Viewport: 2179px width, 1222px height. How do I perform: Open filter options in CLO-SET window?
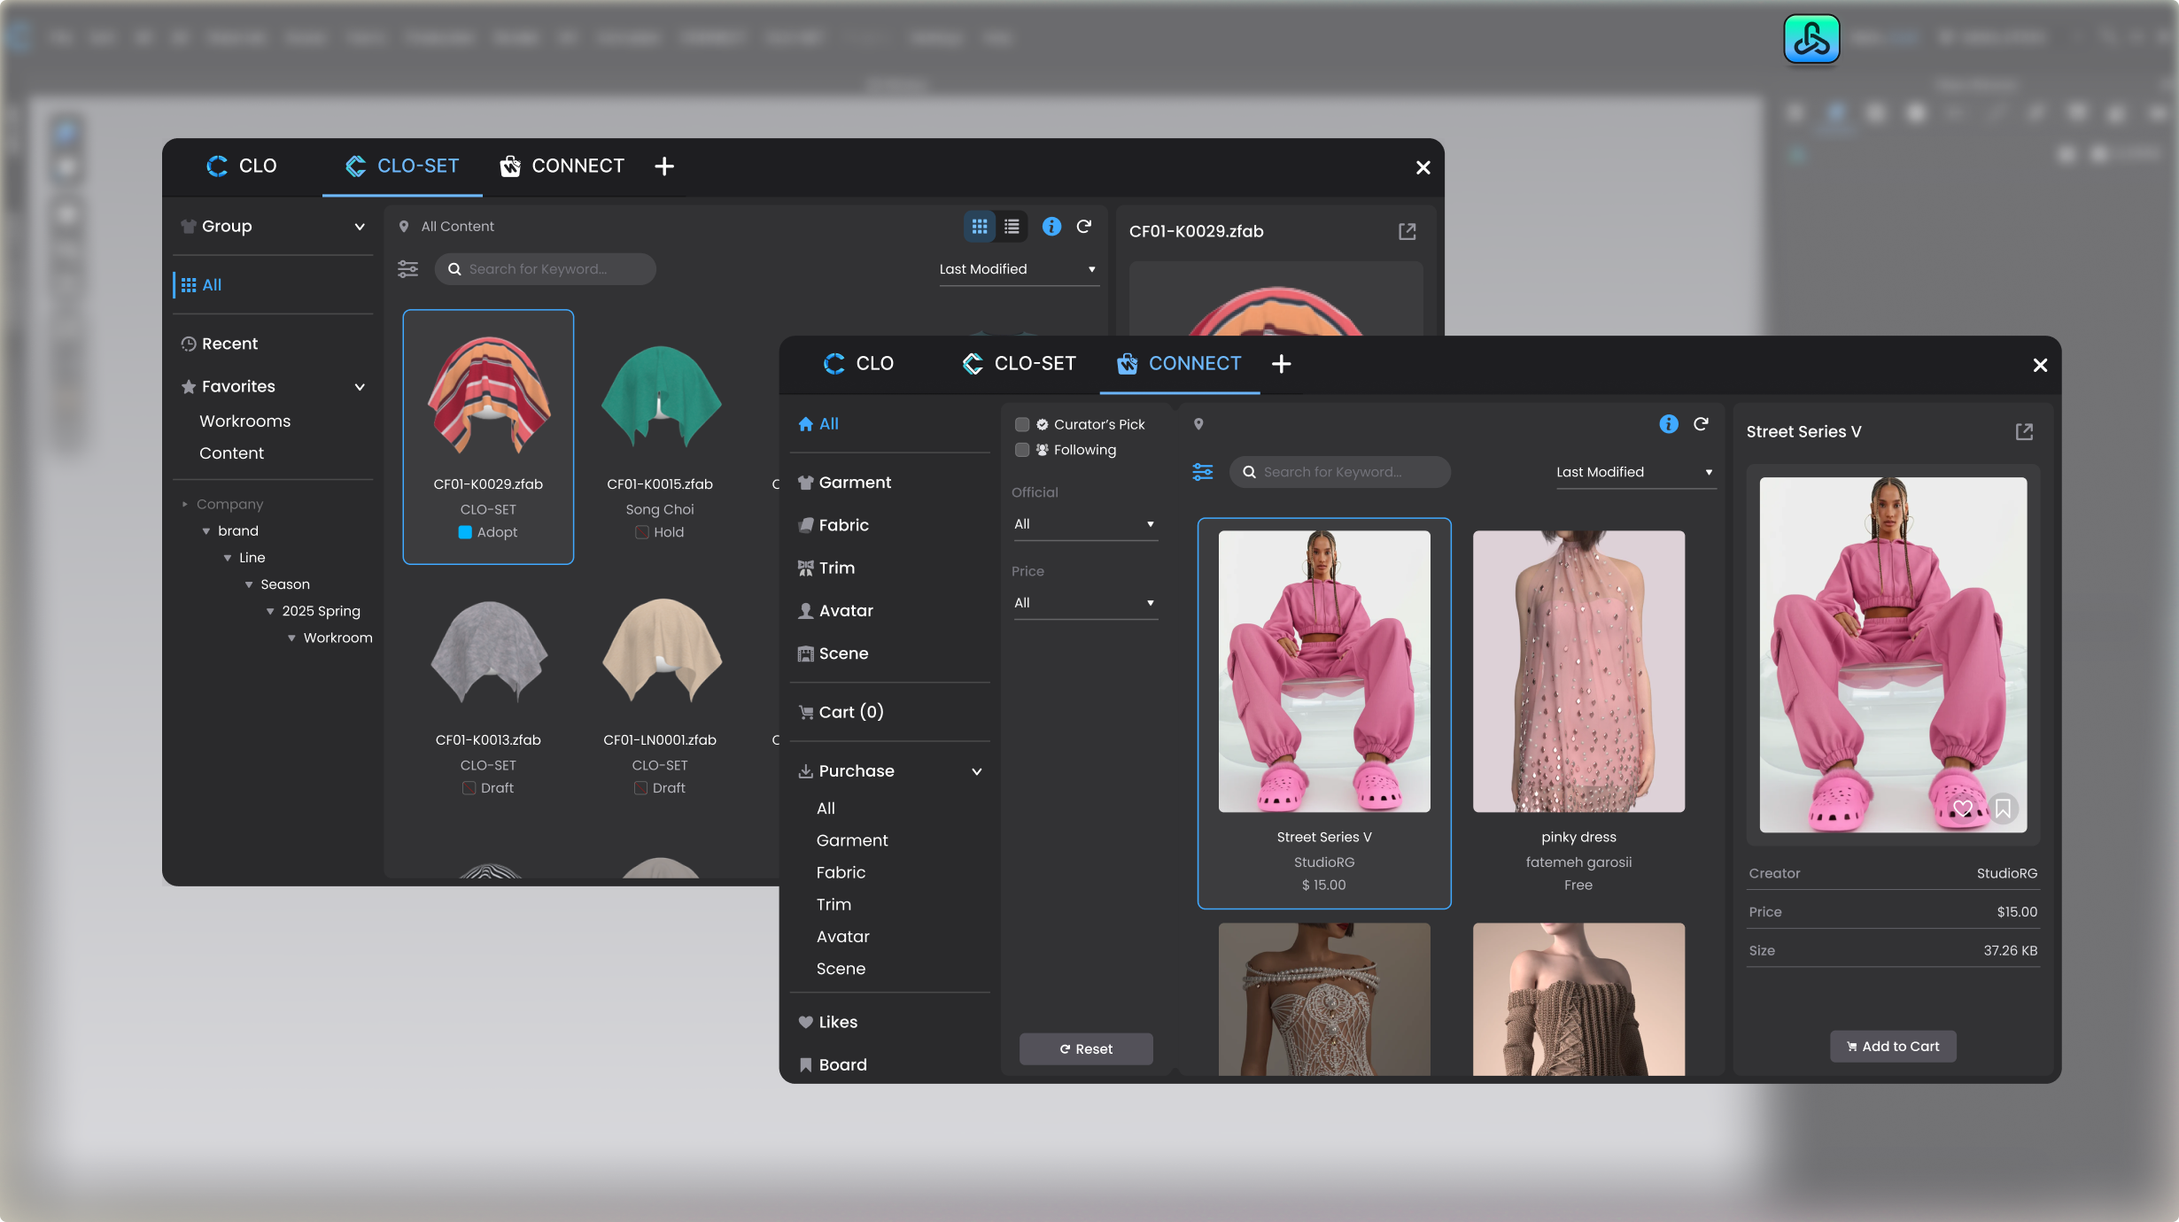coord(407,269)
